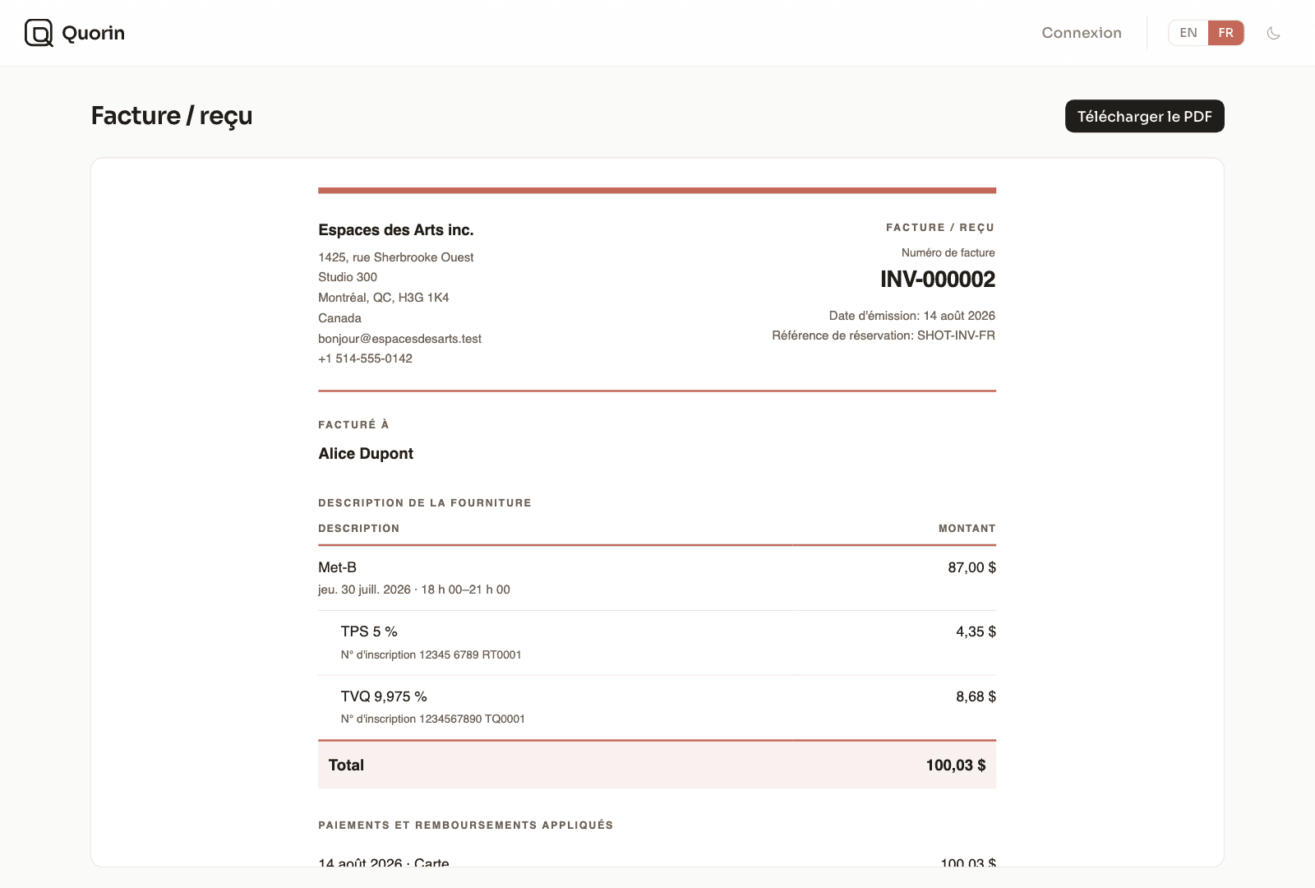The height and width of the screenshot is (888, 1315).
Task: Click customer name Alice Dupont
Action: click(366, 454)
